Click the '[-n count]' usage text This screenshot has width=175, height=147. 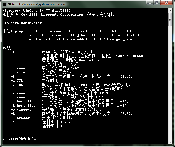tap(56, 31)
